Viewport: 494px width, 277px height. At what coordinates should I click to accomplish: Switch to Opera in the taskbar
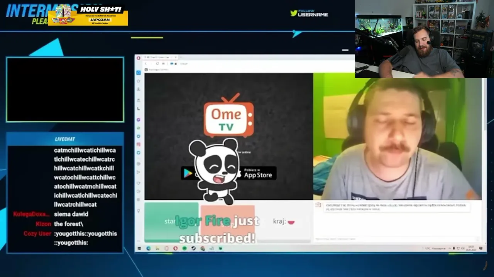176,249
